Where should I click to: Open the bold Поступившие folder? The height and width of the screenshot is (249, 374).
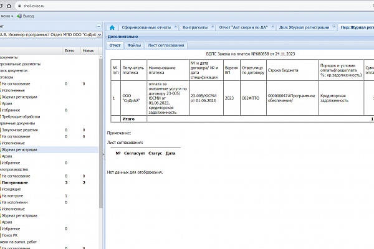coord(15,183)
